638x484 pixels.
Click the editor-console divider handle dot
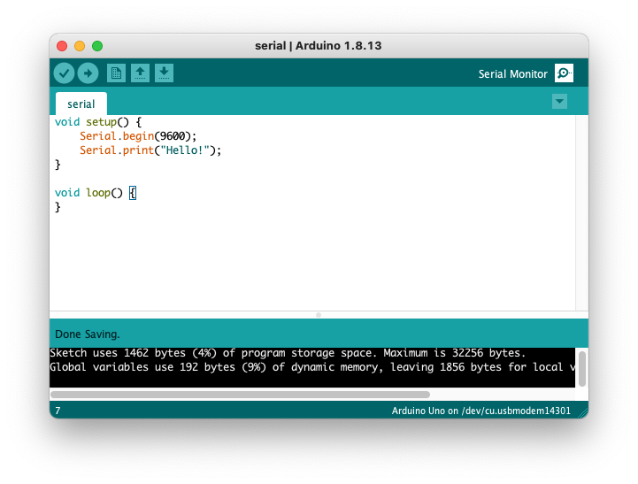pyautogui.click(x=319, y=315)
